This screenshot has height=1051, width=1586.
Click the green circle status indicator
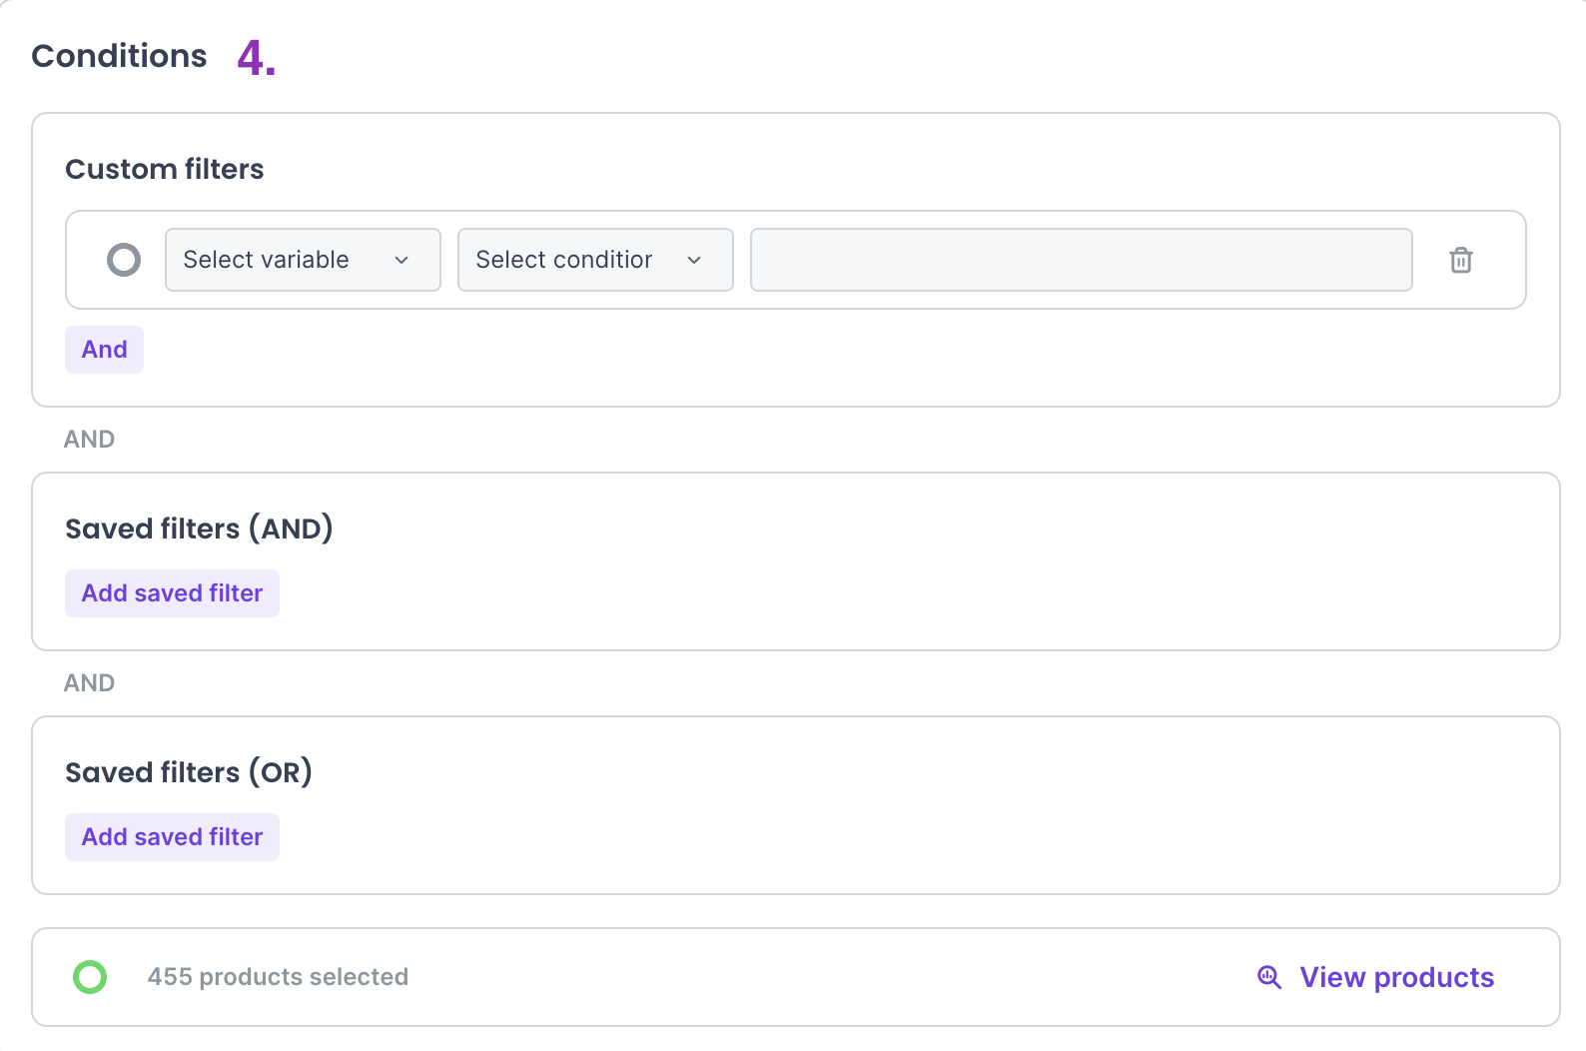90,977
